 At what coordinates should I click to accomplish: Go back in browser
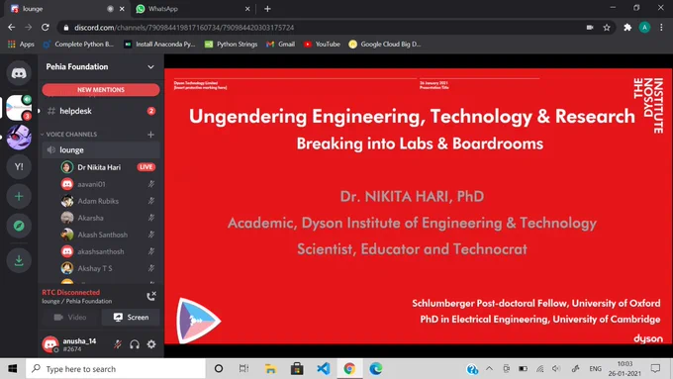click(x=12, y=28)
